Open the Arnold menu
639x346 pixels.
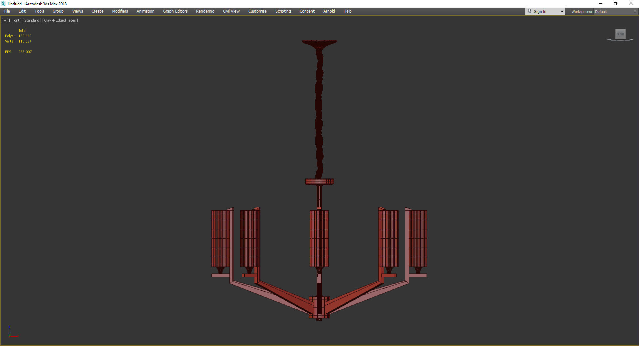[x=329, y=11]
